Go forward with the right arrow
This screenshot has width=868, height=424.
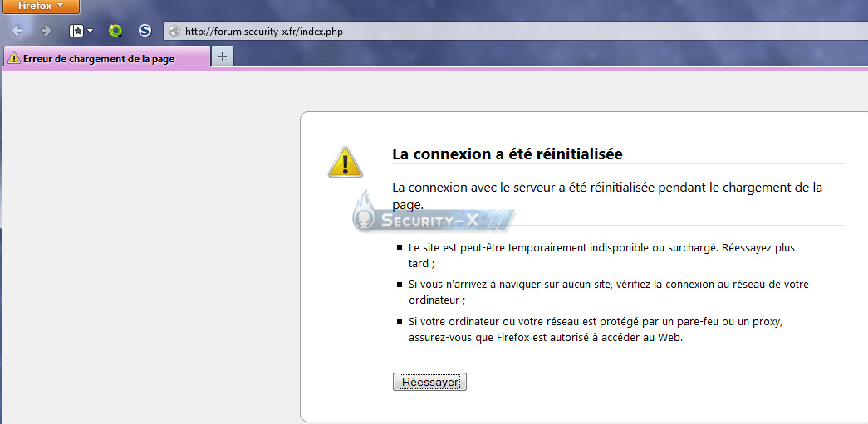coord(47,31)
